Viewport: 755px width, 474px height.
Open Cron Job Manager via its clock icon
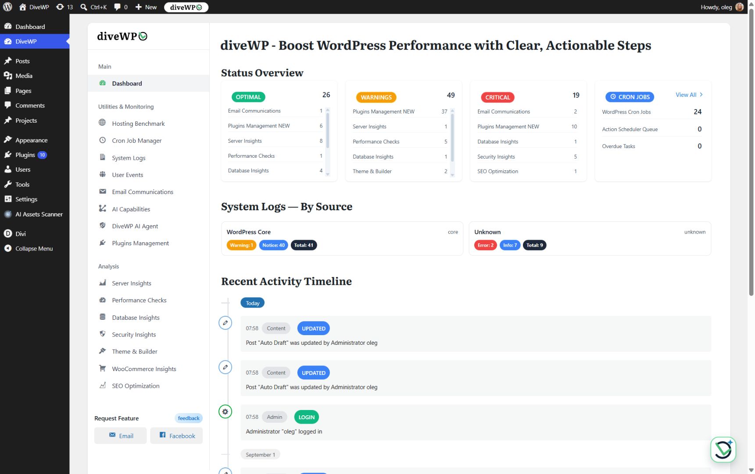pyautogui.click(x=102, y=140)
